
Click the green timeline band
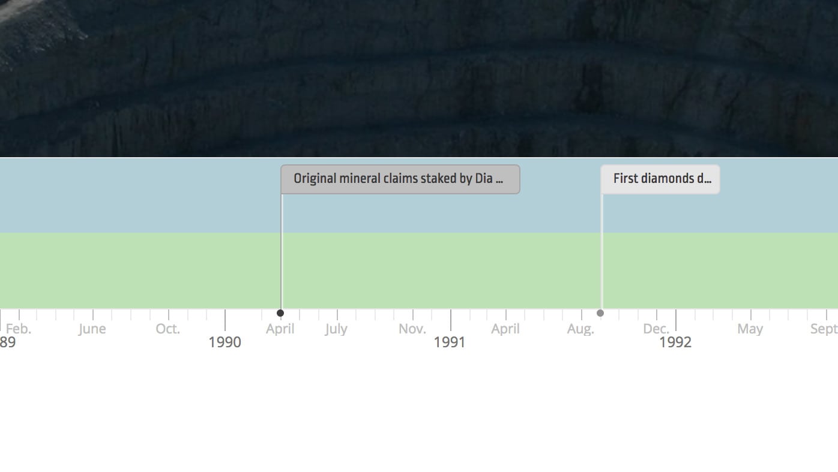(419, 270)
